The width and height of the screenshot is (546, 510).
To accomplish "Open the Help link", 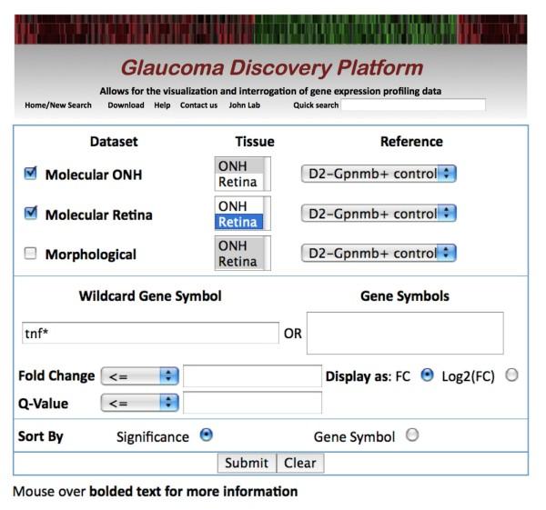I will click(x=162, y=105).
